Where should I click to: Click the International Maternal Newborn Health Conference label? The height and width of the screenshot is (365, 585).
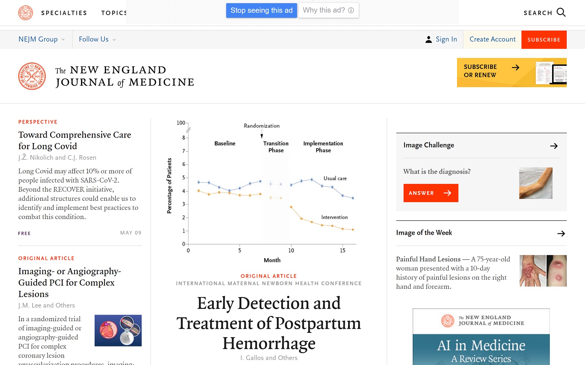tap(269, 283)
